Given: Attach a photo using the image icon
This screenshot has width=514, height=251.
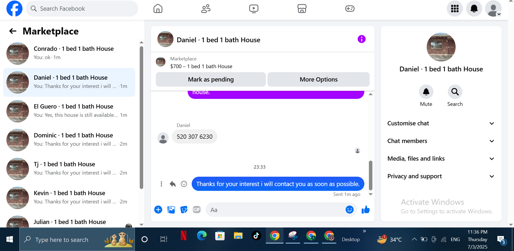Looking at the screenshot, I should click(x=171, y=210).
